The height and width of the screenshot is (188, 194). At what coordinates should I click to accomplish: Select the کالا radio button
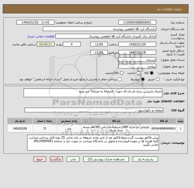(152, 73)
